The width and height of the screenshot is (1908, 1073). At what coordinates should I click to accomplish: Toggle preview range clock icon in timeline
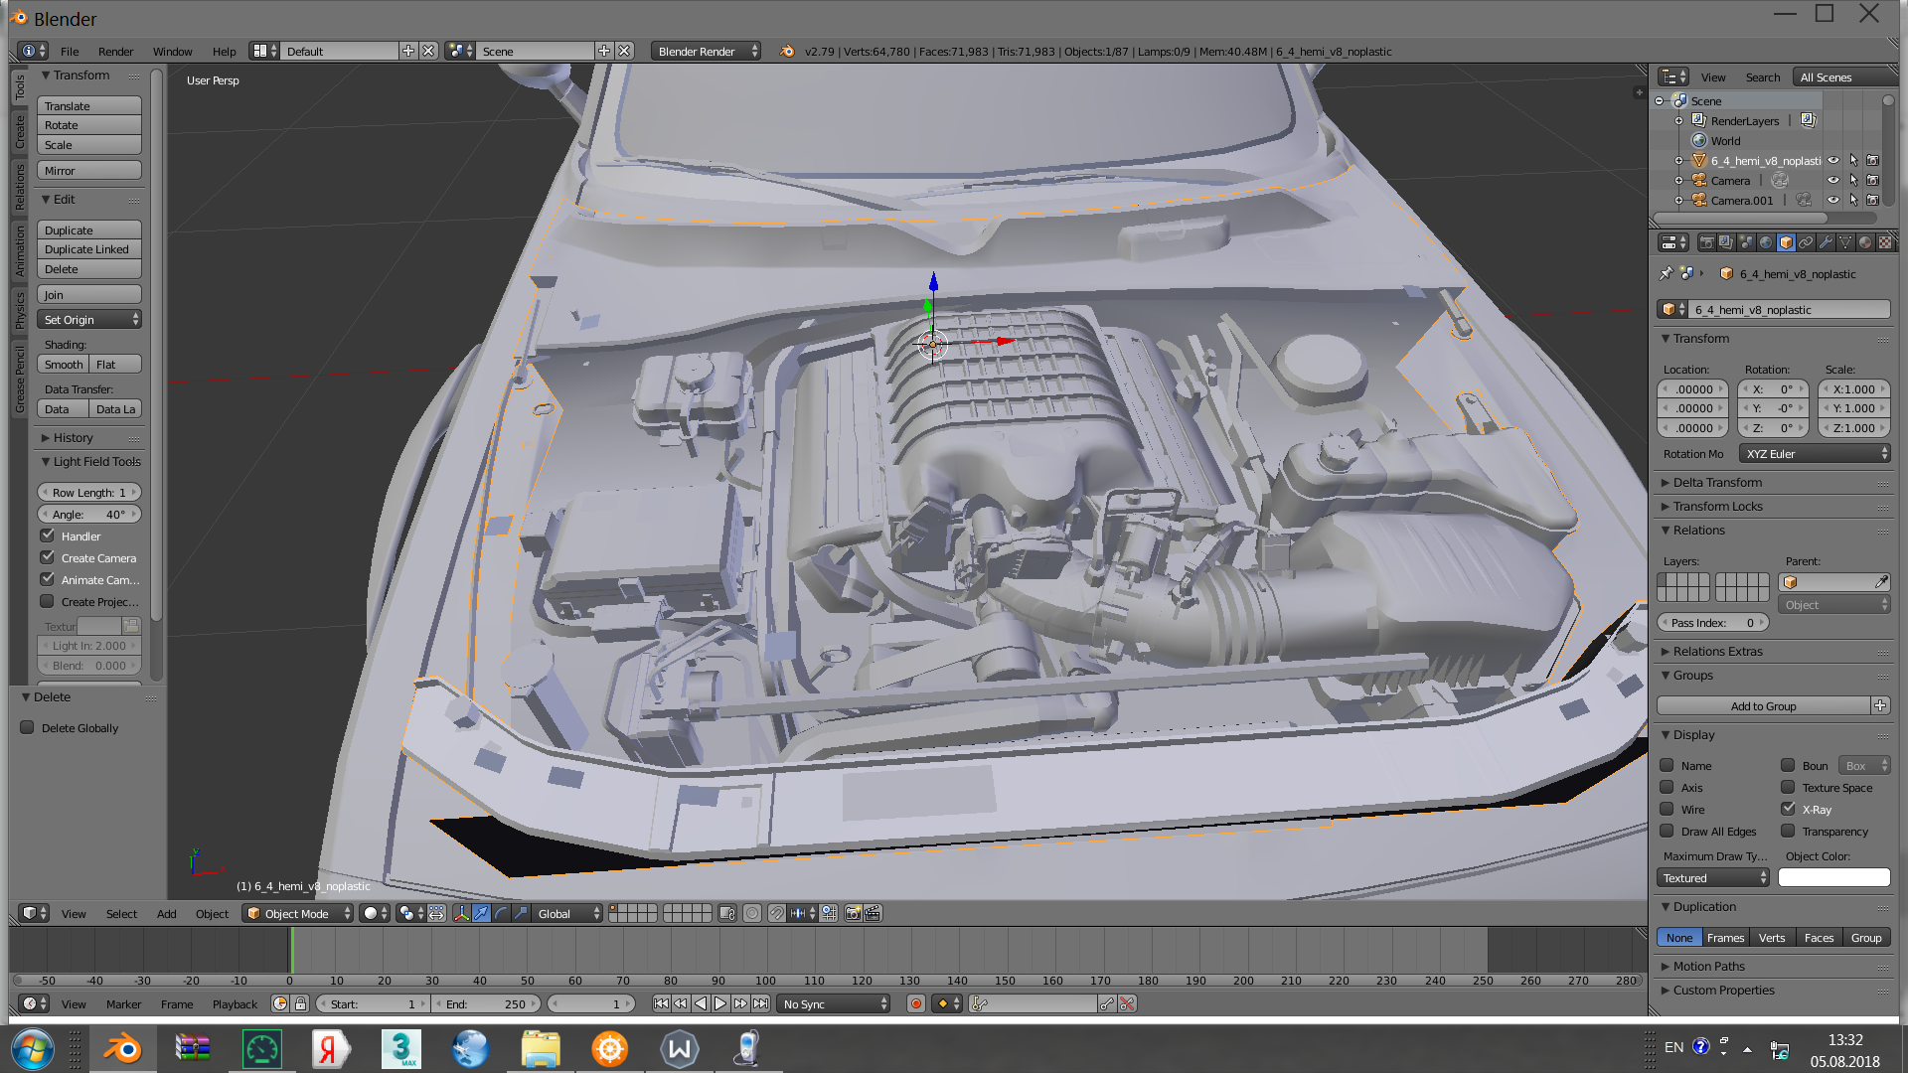click(x=280, y=1003)
